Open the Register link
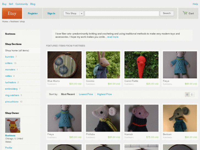Image resolution: width=200 pixels, height=150 pixels. pos(33,13)
